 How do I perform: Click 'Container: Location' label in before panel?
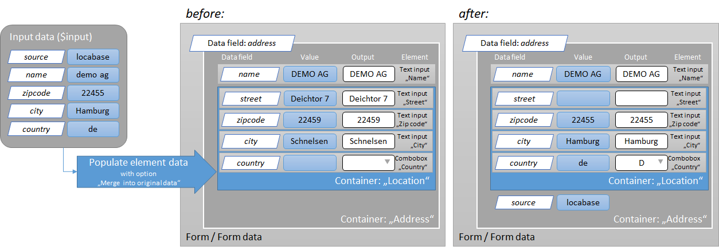coord(382,181)
